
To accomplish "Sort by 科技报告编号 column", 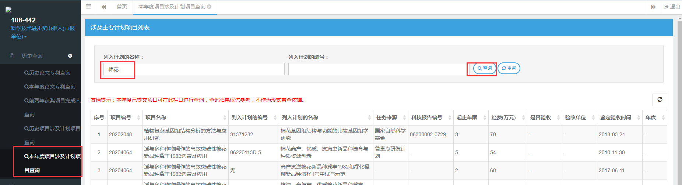I will click(x=431, y=117).
